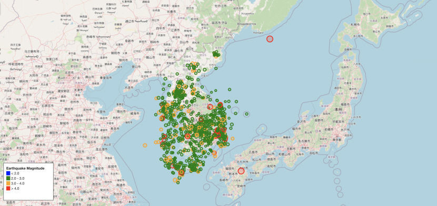This screenshot has width=437, height=206.
Task: Click the '3.0 - 4.0' legend label
Action: pyautogui.click(x=17, y=183)
